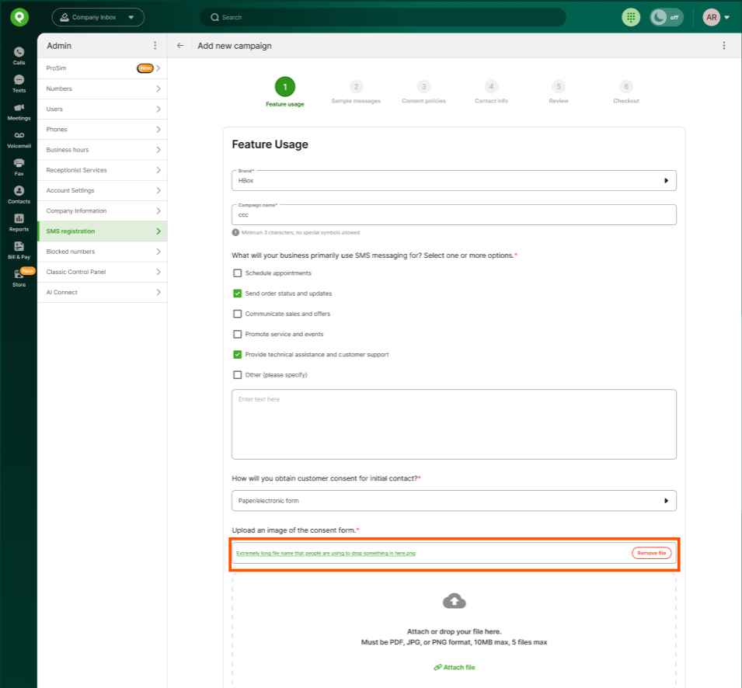Click the Campaign name input field
The width and height of the screenshot is (742, 688).
click(x=454, y=215)
